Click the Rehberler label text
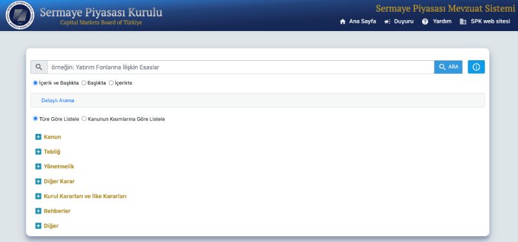Viewport: 518px width, 242px height. (x=57, y=211)
